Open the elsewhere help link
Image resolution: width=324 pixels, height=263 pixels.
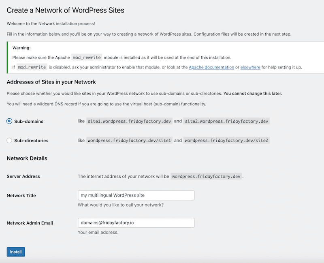pyautogui.click(x=250, y=67)
